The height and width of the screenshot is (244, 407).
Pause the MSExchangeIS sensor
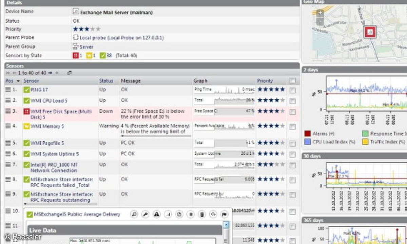click(x=191, y=214)
